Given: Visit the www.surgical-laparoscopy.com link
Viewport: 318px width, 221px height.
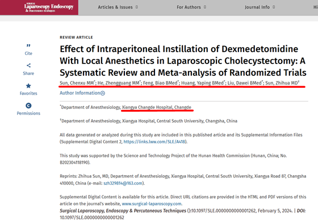Looking at the screenshot, I should tap(152, 203).
